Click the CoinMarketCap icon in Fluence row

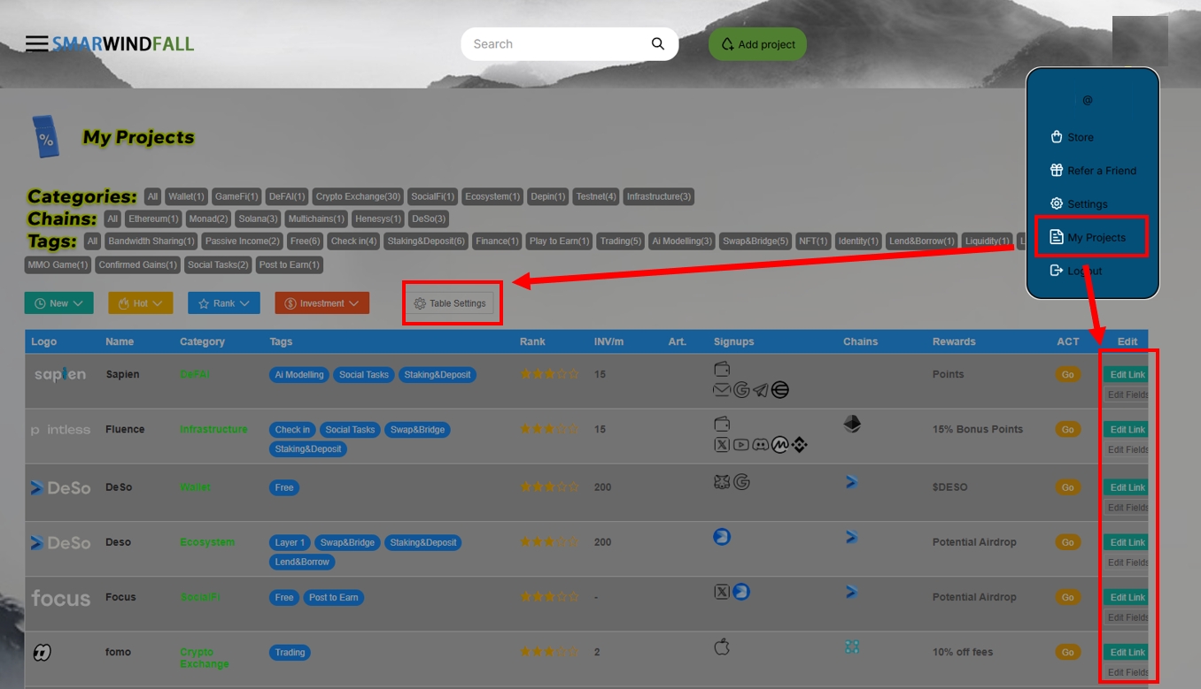779,445
